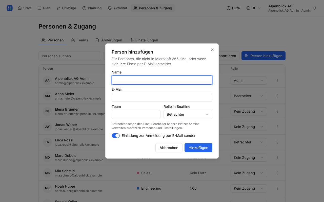Focus the Team input field

(136, 114)
